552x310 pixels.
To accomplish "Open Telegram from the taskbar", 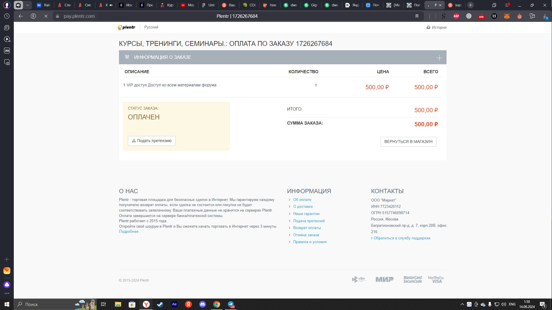I will [231, 304].
